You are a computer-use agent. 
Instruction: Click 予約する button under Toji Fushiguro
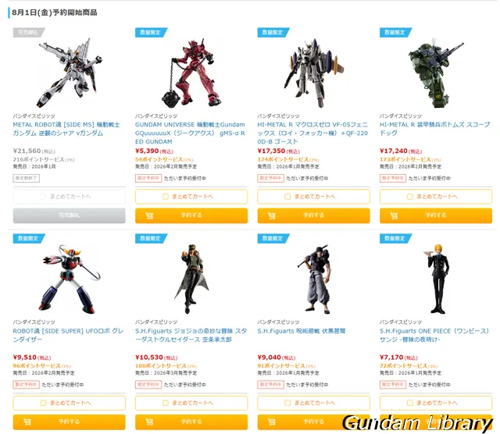314,422
